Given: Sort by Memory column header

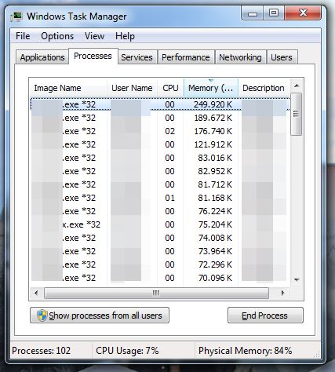Looking at the screenshot, I should coord(211,88).
